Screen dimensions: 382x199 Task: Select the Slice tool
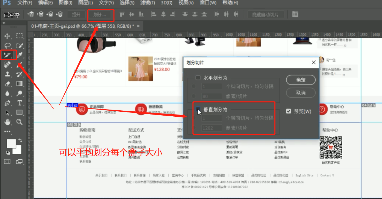(x=7, y=55)
